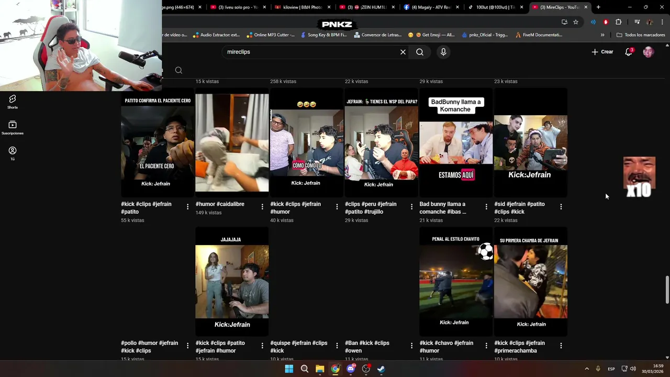
Task: Open '#quispe #jefrain #clips #kick' title
Action: (299, 347)
